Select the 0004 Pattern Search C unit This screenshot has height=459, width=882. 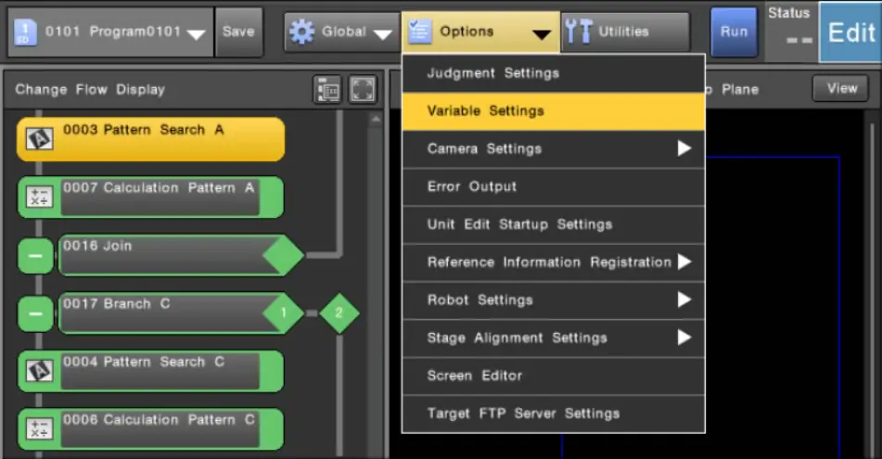click(151, 371)
